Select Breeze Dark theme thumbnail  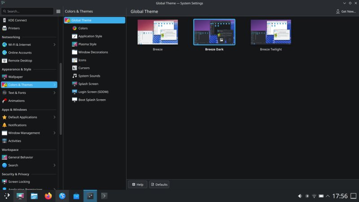coord(215,32)
